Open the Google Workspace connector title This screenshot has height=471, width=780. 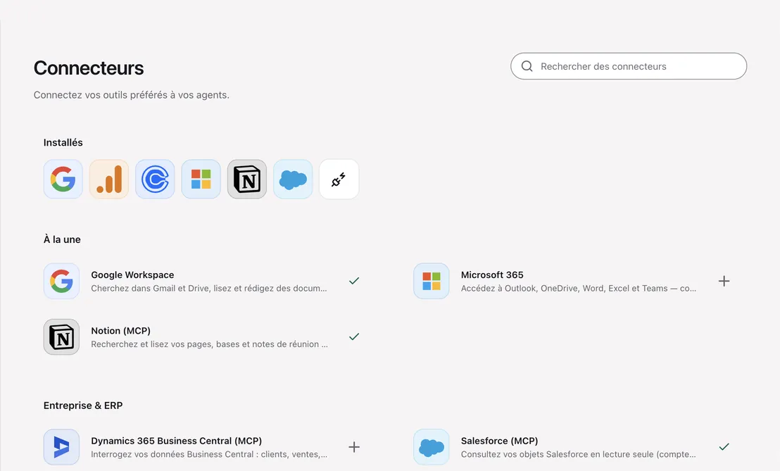click(x=132, y=275)
